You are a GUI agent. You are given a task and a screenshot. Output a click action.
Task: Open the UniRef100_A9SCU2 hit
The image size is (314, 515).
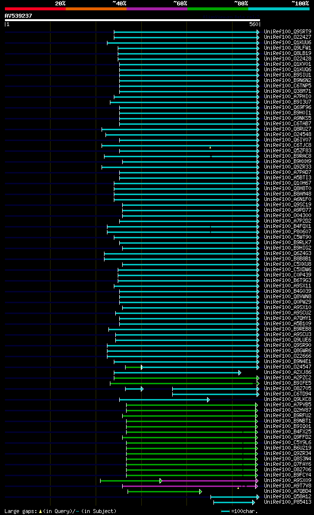tap(288, 313)
